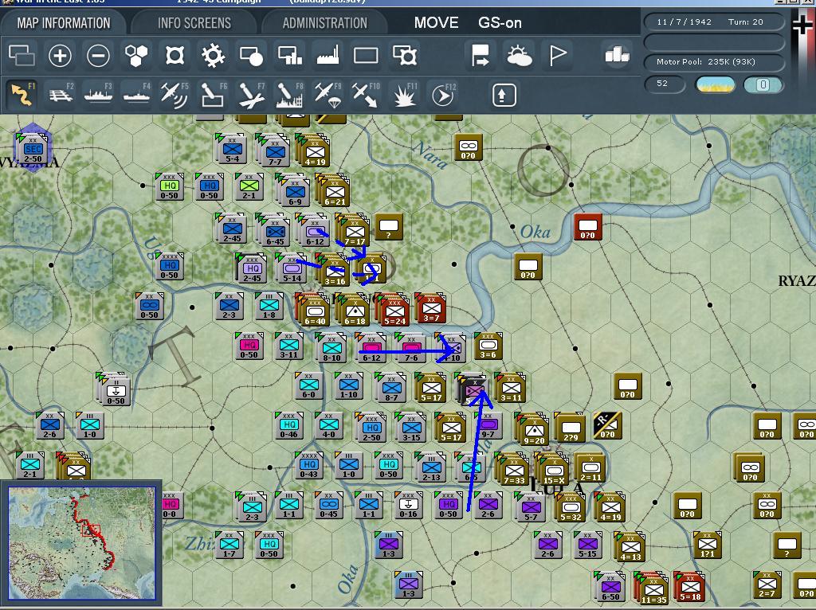Select the F11 explosion mode icon
The height and width of the screenshot is (610, 816).
404,95
